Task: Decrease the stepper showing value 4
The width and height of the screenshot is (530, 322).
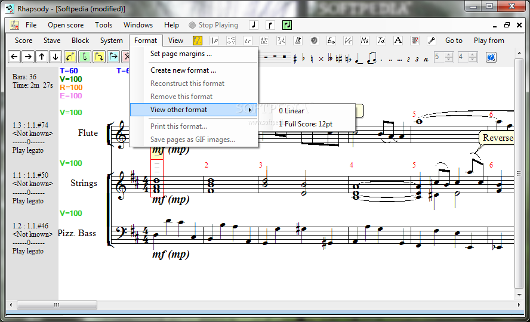Action: (x=473, y=60)
